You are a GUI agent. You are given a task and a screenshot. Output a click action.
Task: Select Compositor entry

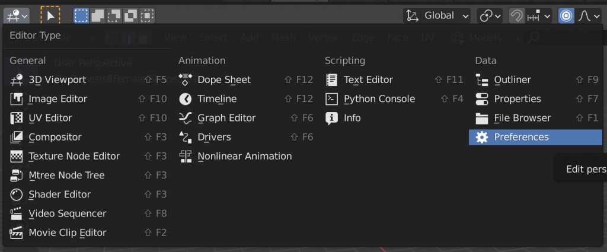pyautogui.click(x=88, y=137)
